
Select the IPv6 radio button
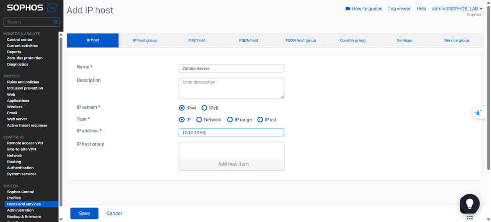[x=204, y=108]
